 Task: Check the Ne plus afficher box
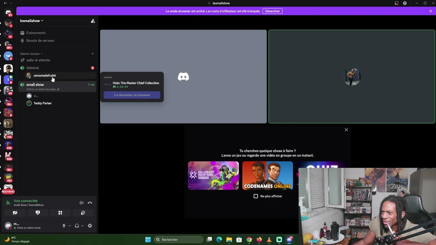256,196
